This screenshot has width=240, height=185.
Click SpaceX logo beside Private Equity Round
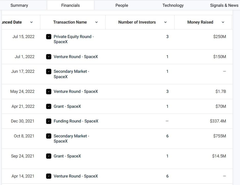click(x=49, y=37)
